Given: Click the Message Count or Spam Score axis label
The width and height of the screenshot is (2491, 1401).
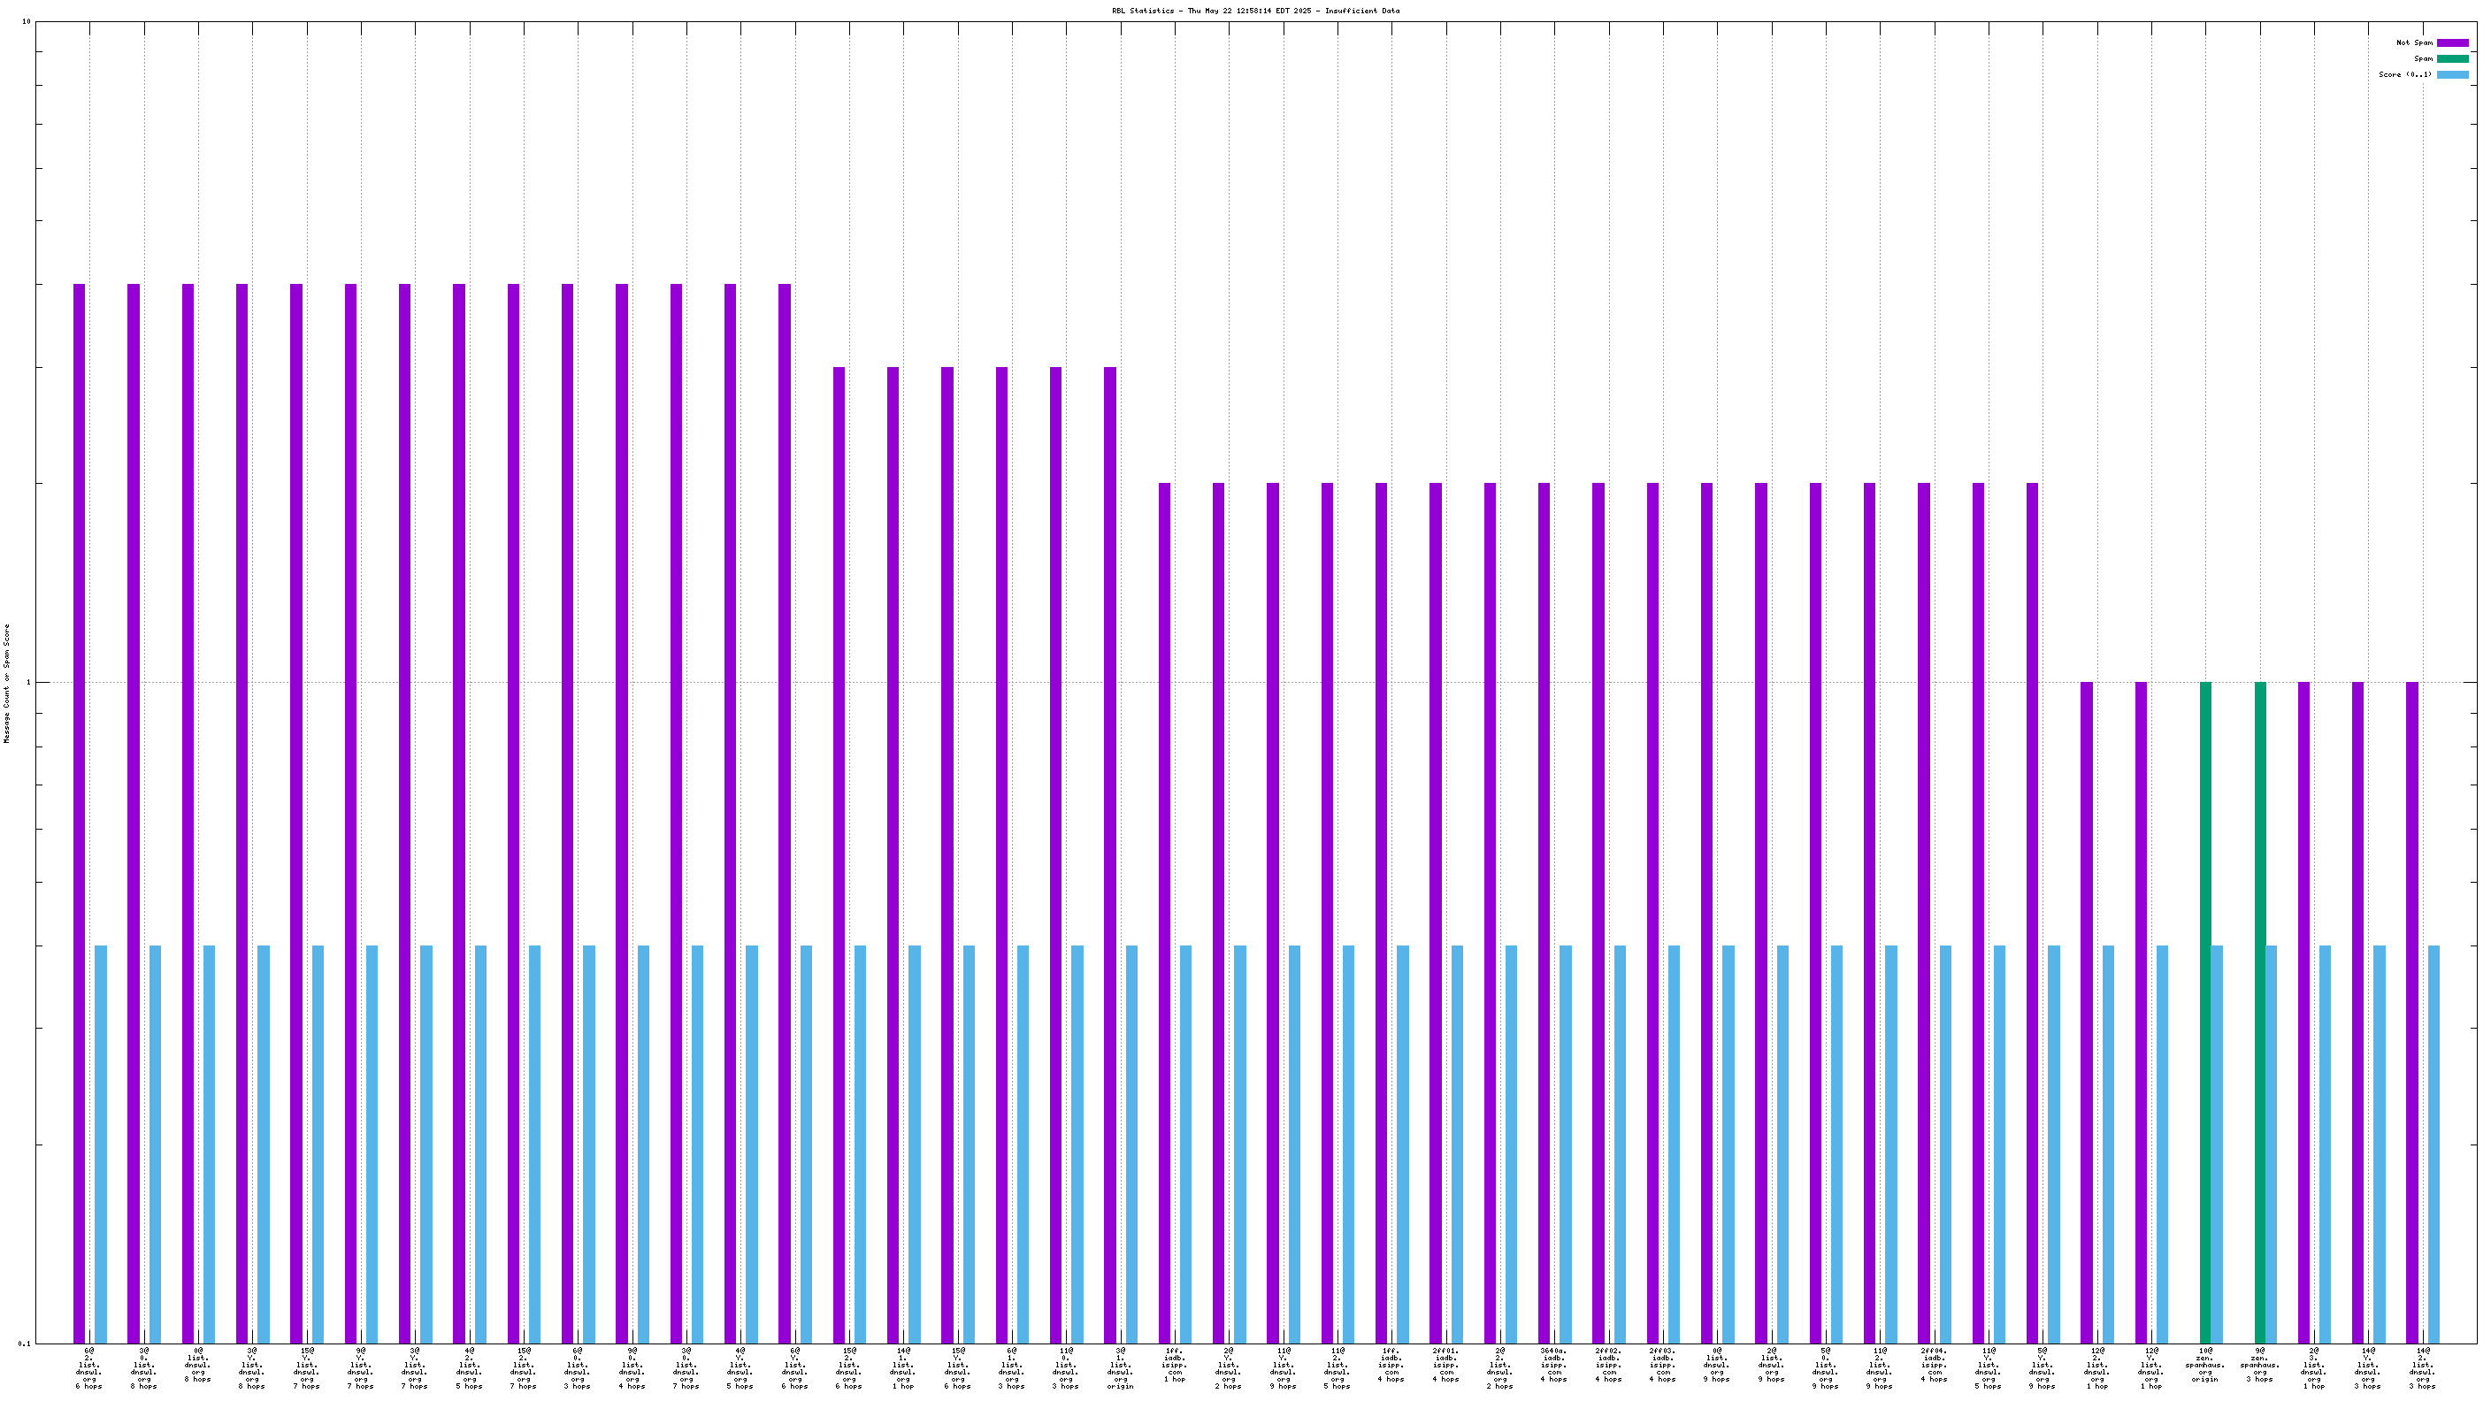Looking at the screenshot, I should [7, 683].
